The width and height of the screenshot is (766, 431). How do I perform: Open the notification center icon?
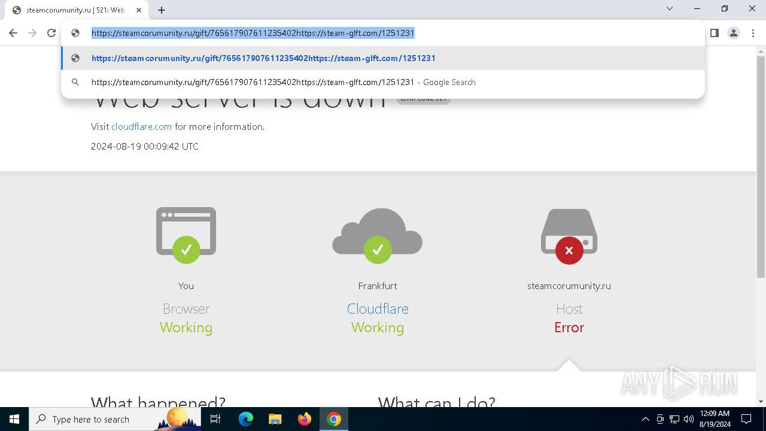(x=746, y=419)
